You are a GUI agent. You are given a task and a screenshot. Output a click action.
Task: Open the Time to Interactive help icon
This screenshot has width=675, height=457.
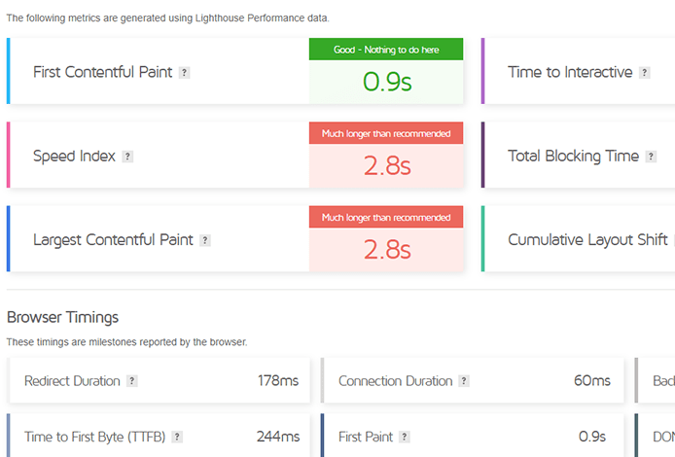tap(645, 73)
